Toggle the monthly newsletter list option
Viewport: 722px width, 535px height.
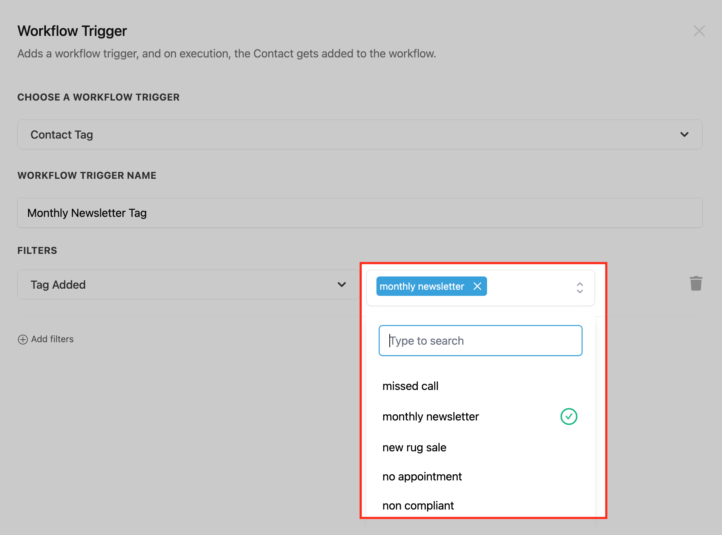point(431,417)
